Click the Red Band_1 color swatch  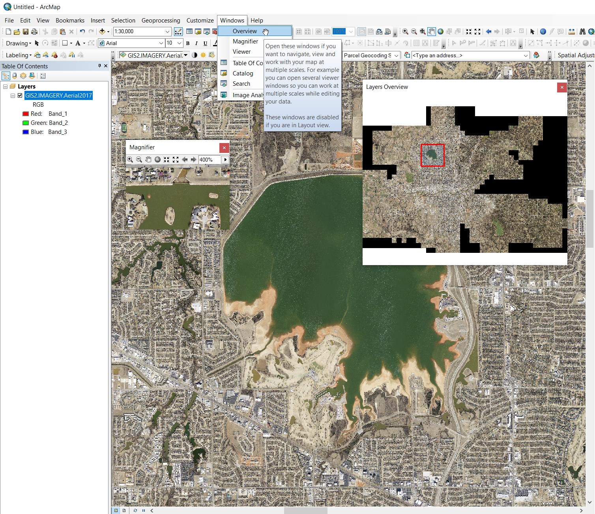[25, 113]
